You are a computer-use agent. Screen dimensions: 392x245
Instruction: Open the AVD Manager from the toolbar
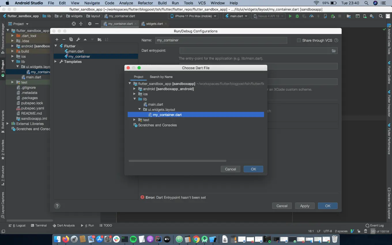click(365, 16)
